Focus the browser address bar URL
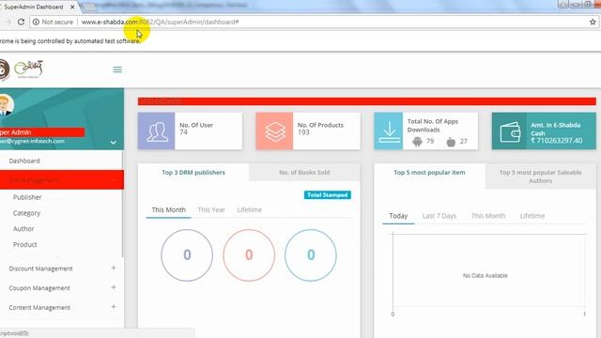The image size is (601, 338). tap(161, 22)
